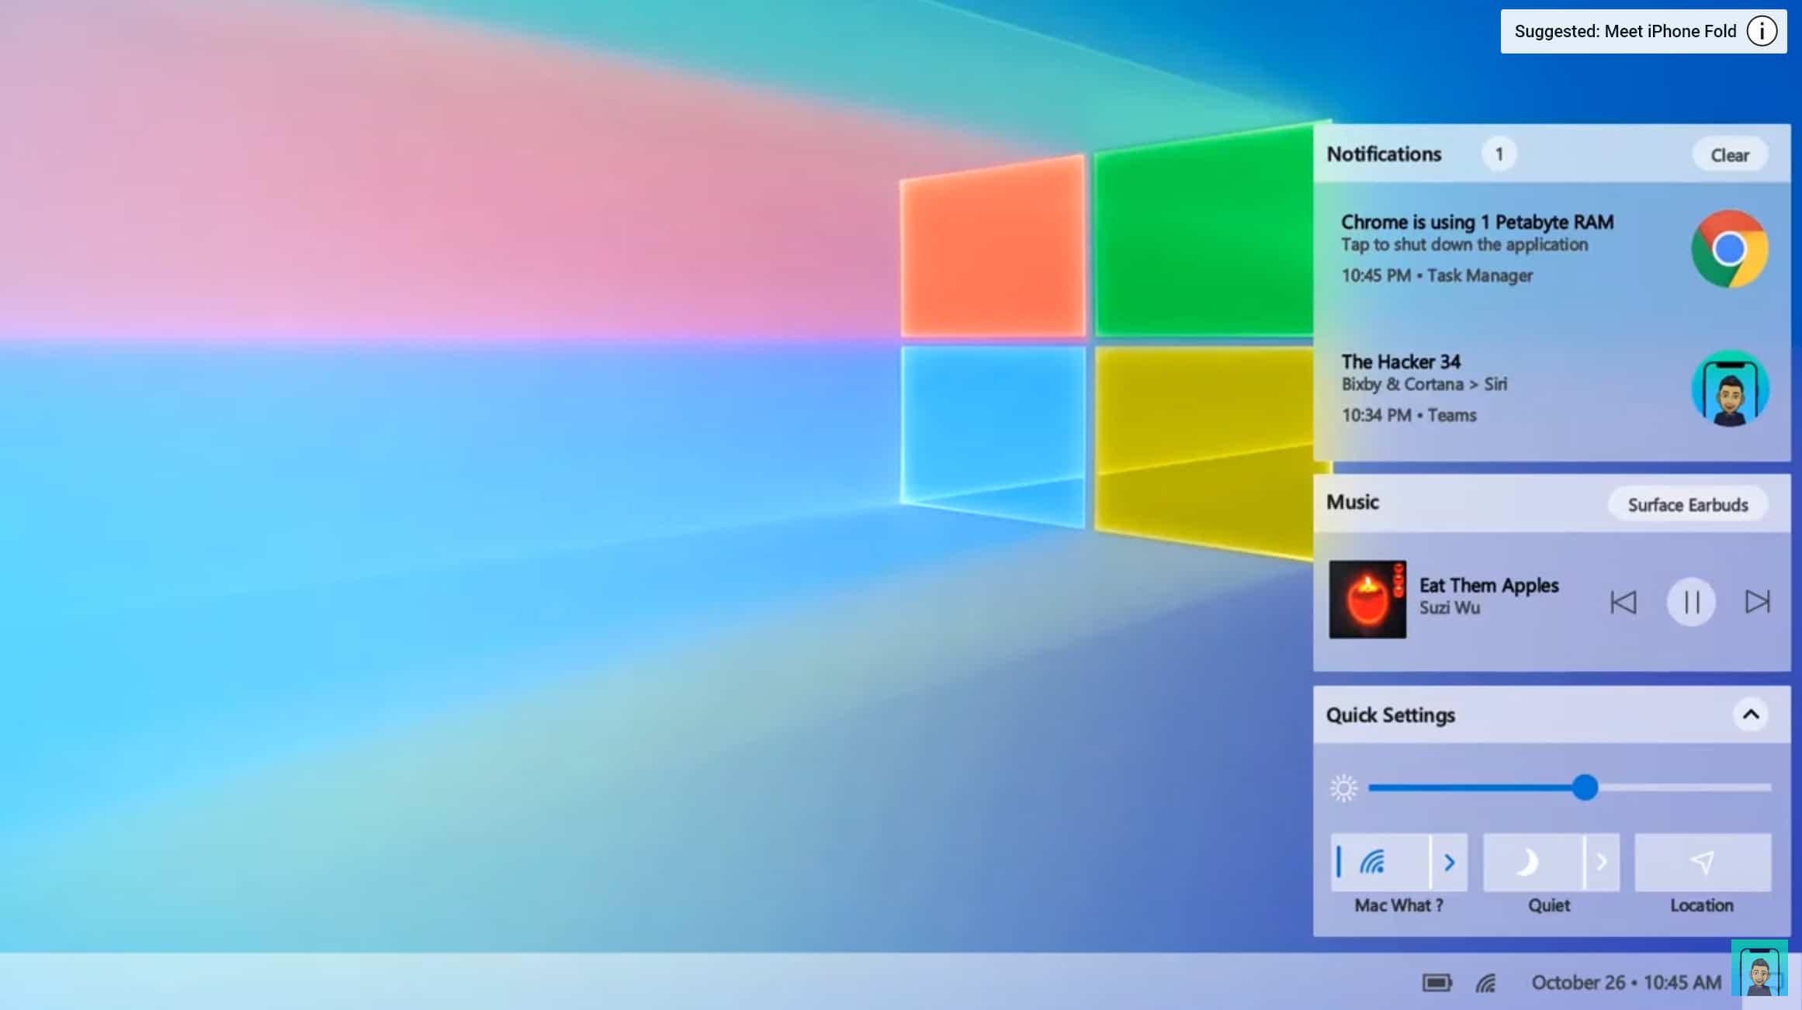Toggle the Location tile
The width and height of the screenshot is (1802, 1010).
pos(1703,862)
